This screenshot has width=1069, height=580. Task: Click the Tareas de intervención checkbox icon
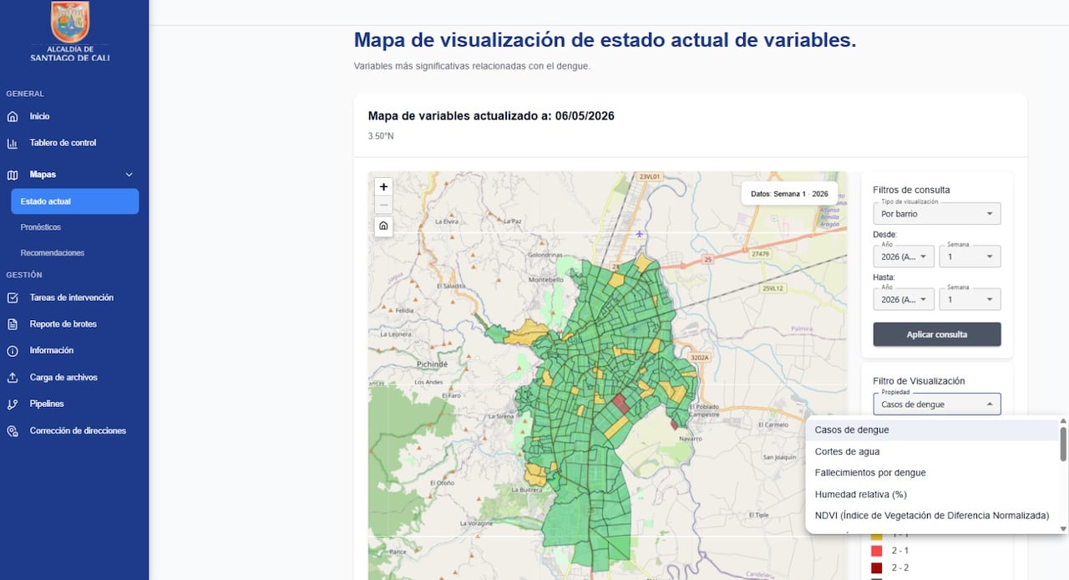pyautogui.click(x=13, y=298)
